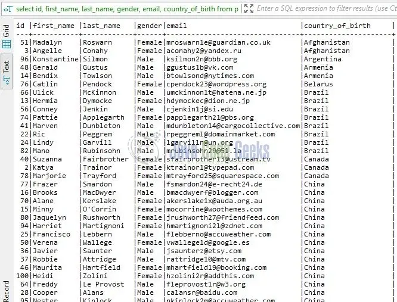The image size is (397, 302).
Task: Click the SQL filter expression field
Action: pos(326,8)
